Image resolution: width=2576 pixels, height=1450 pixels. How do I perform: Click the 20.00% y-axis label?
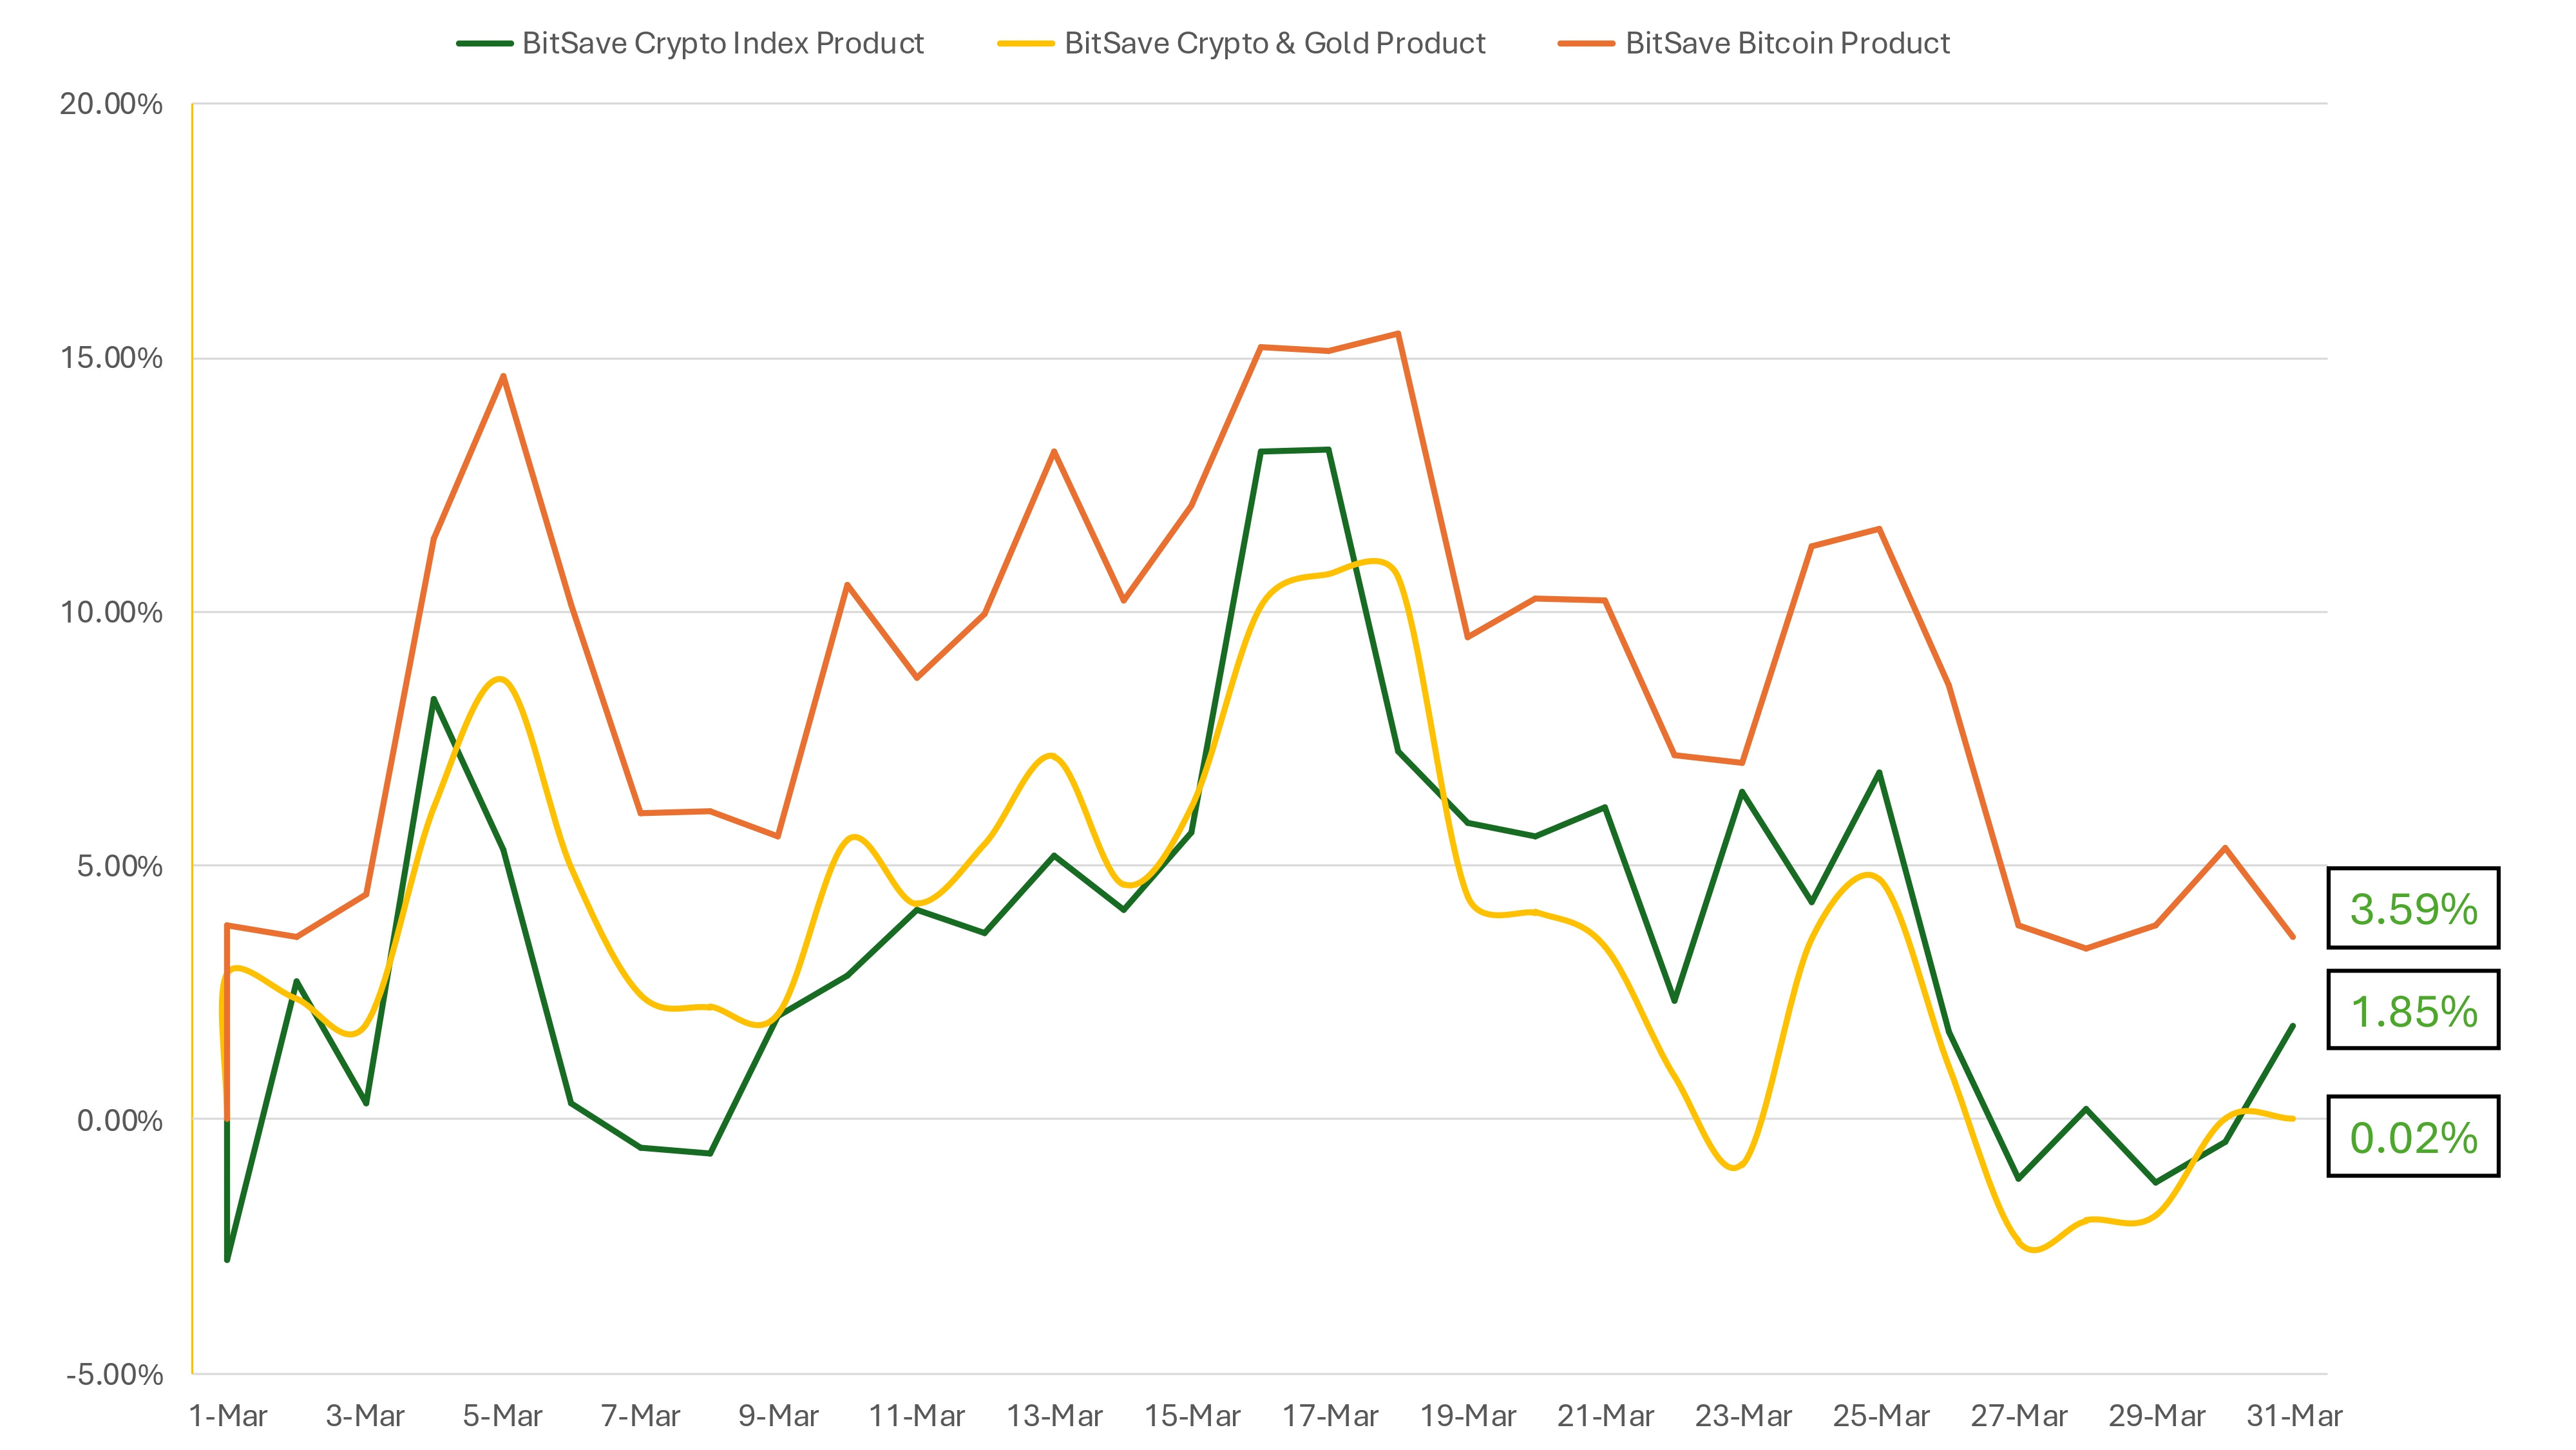click(x=110, y=104)
